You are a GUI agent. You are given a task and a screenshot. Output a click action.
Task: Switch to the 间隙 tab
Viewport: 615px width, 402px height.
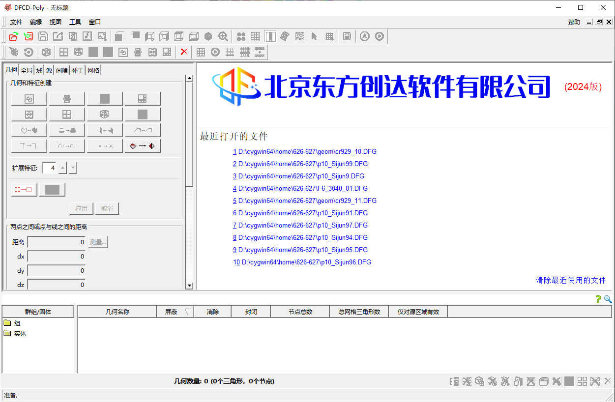62,70
